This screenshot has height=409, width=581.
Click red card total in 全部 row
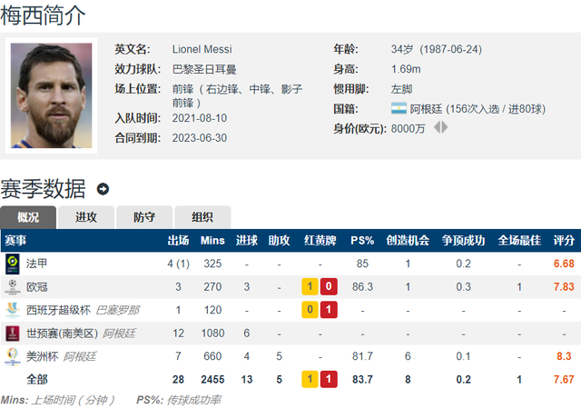coord(329,379)
